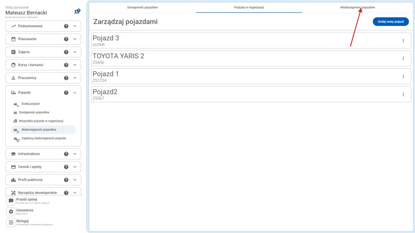Open Wszystkie pojazdy w organizacji sidebar item
The height and width of the screenshot is (233, 415).
click(41, 121)
